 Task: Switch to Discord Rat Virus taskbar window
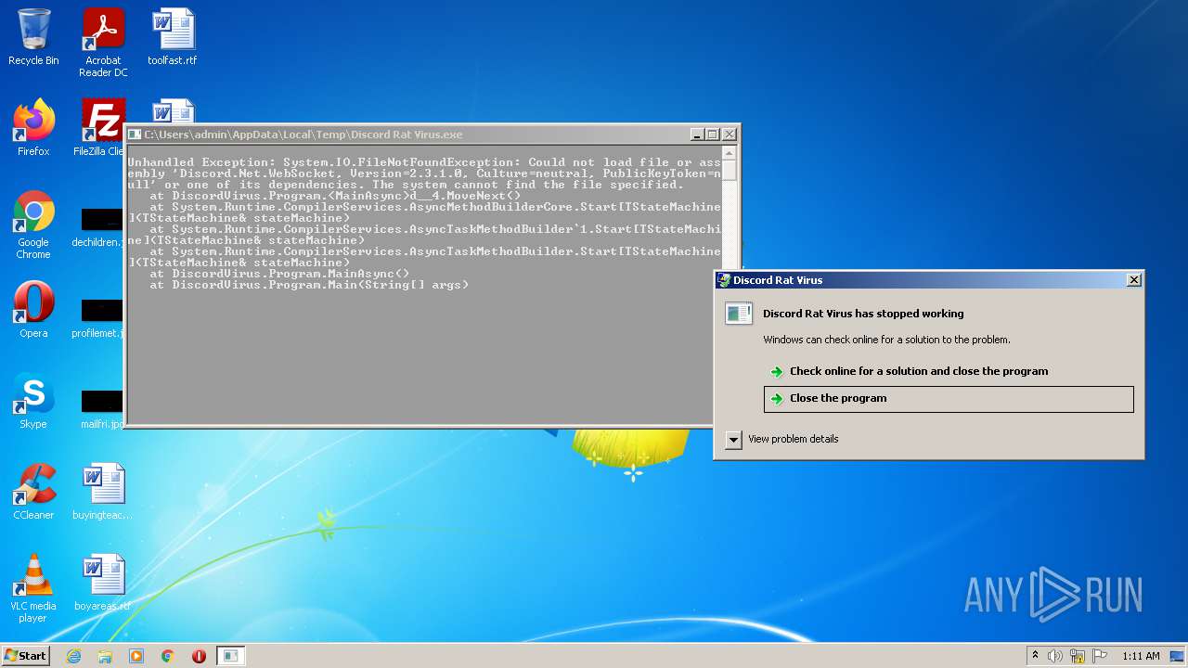pyautogui.click(x=230, y=656)
